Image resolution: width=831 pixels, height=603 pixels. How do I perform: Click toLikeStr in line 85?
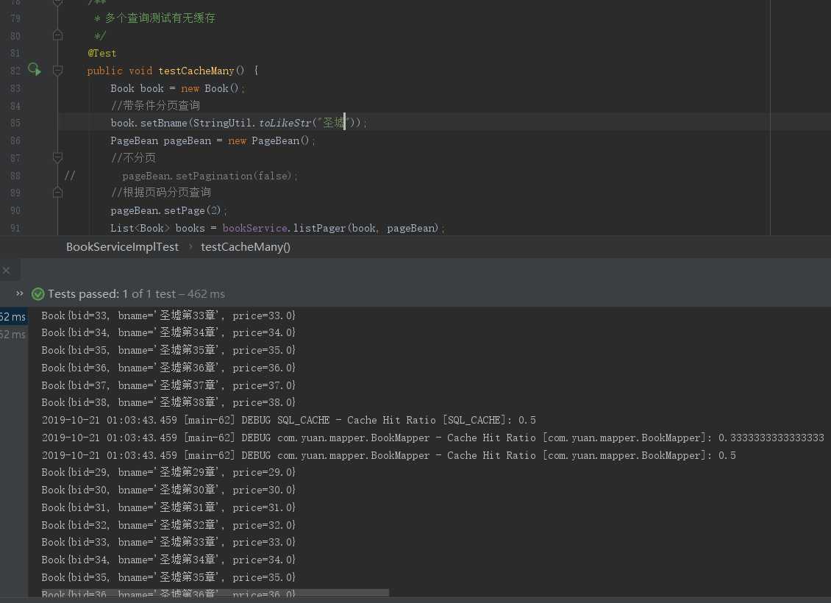coord(285,123)
